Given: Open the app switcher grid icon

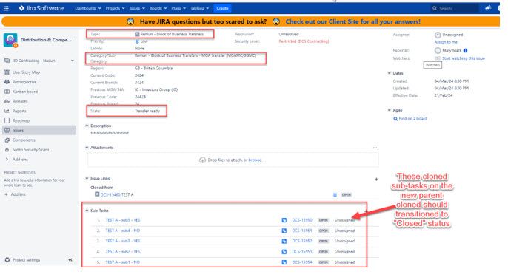Looking at the screenshot, I should click(6, 8).
